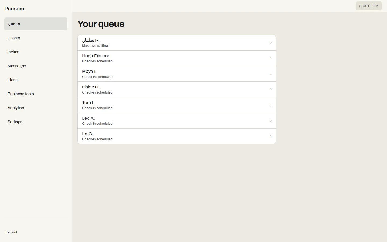Expand chevron on Leo X. row
The width and height of the screenshot is (387, 242).
tap(271, 121)
